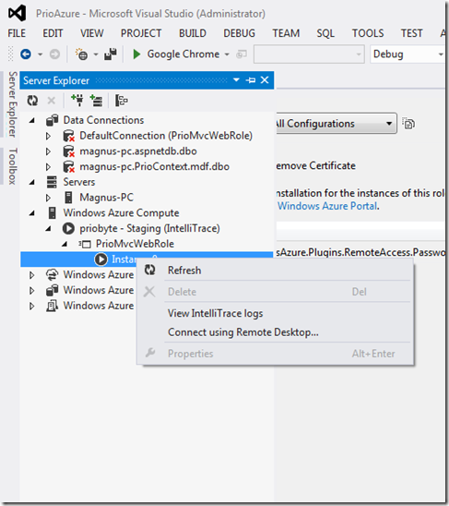Open the PROJECT menu
This screenshot has height=506, width=449.
coord(141,33)
